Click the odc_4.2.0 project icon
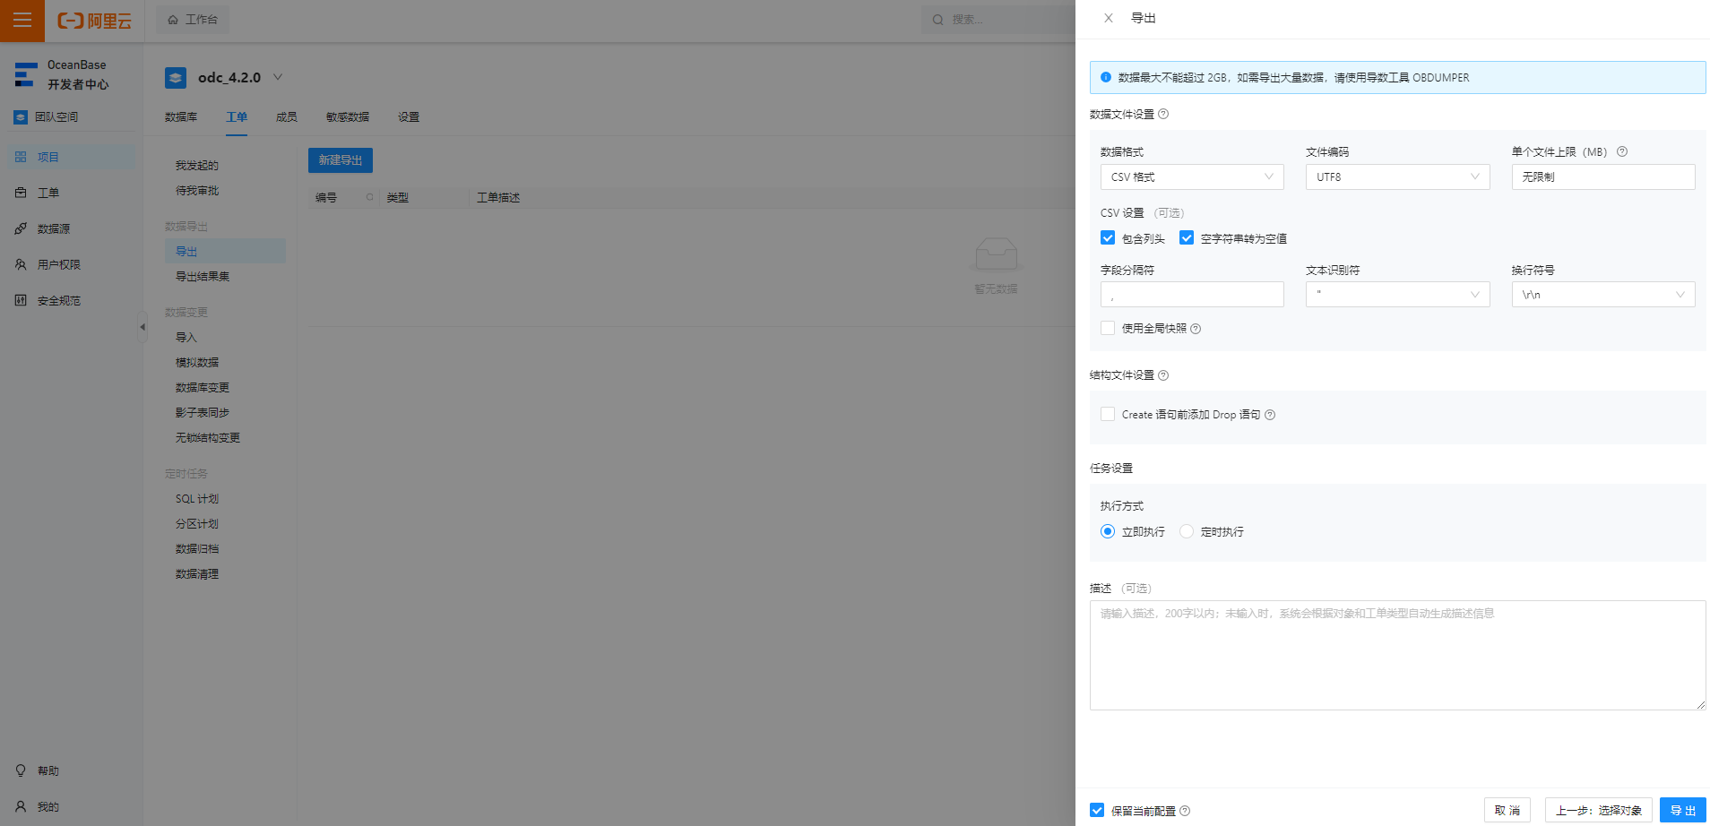The height and width of the screenshot is (826, 1710). pos(176,78)
